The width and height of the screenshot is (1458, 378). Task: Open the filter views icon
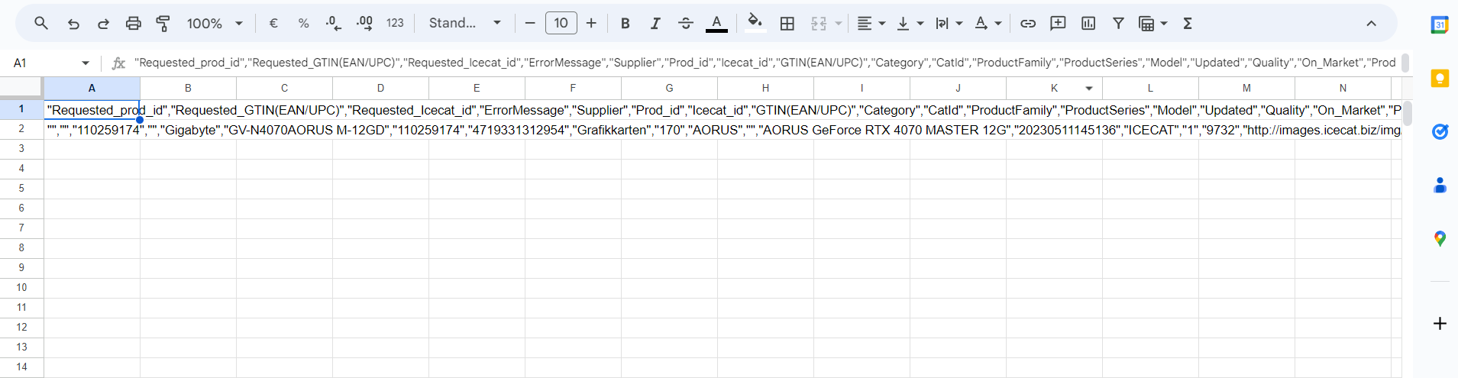pyautogui.click(x=1146, y=24)
